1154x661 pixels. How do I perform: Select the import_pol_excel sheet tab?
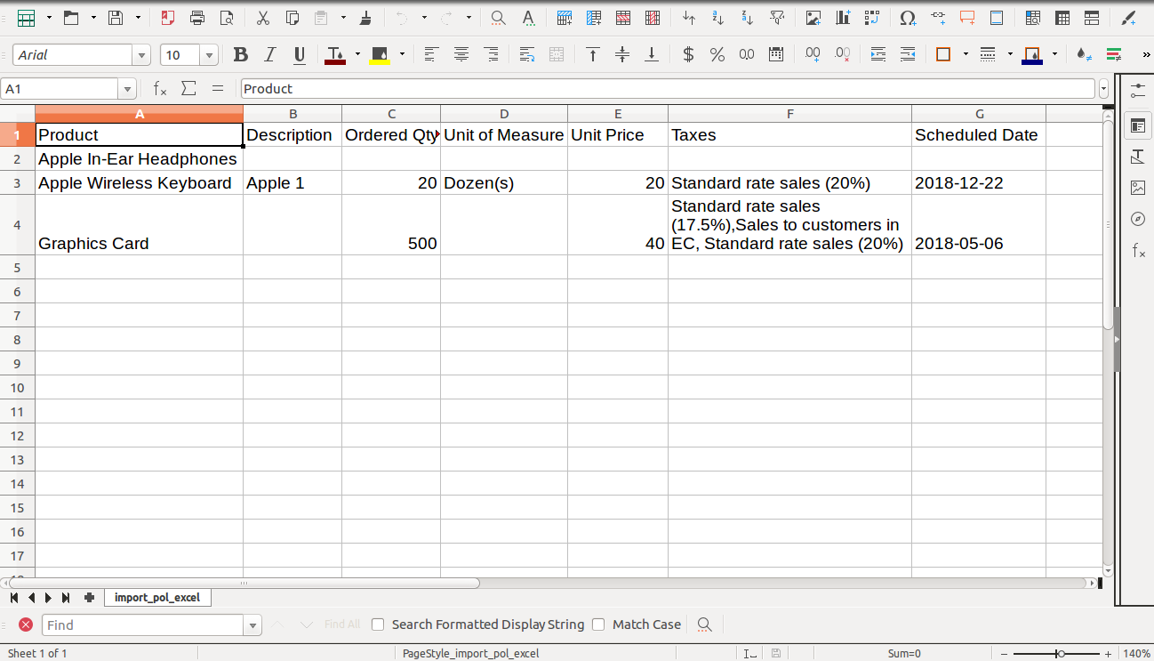click(x=157, y=598)
